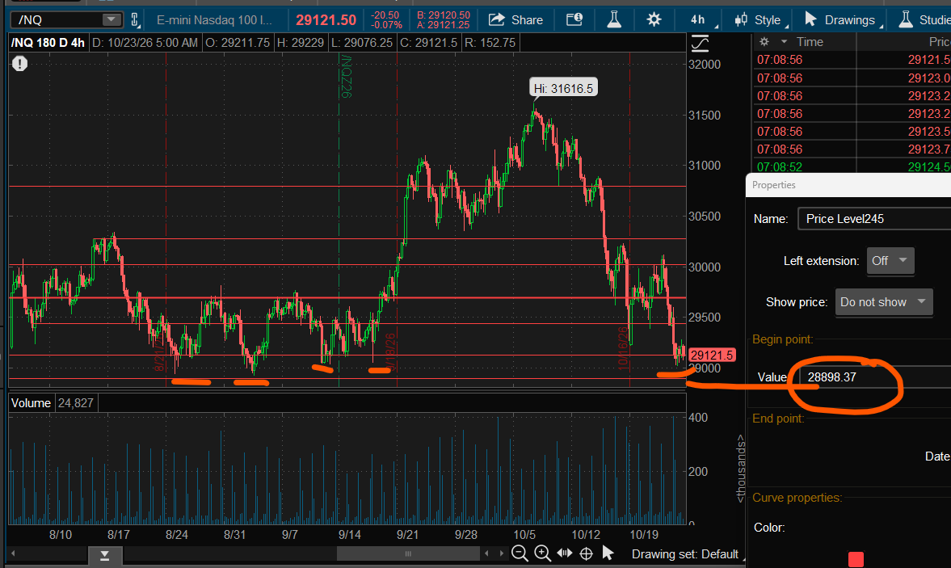Viewport: 951px width, 568px height.
Task: Click the curve icon above price axis
Action: [x=700, y=43]
